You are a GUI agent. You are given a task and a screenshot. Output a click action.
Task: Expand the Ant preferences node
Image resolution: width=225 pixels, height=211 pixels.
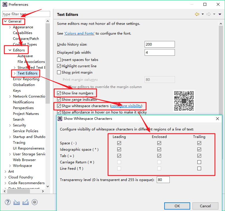5,171
